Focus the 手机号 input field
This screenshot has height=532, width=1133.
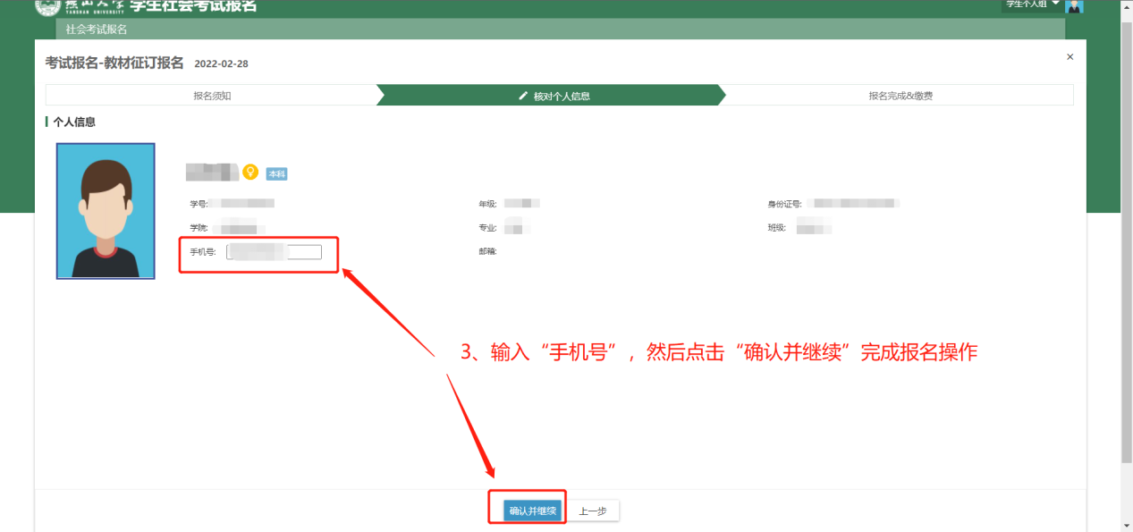click(x=274, y=252)
